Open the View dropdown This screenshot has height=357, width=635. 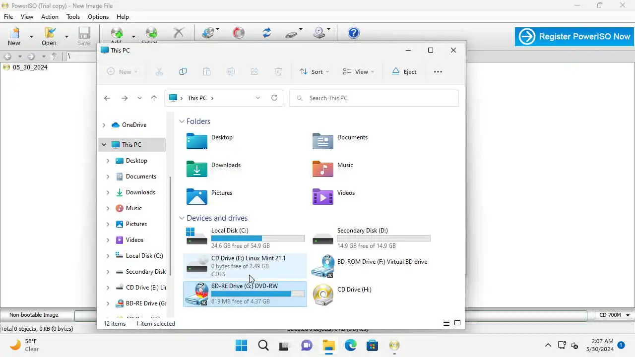359,71
